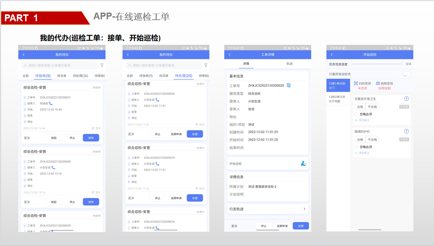Screen dimensions: 434x246
Task: Copy the work order number in 工单详情
Action: tap(289, 85)
